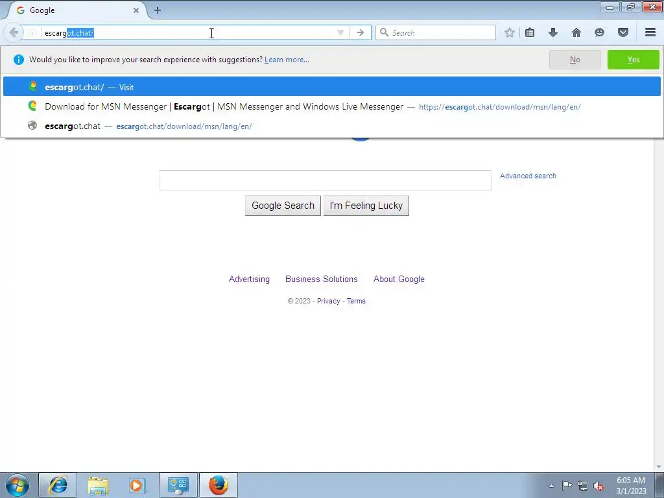Screen dimensions: 664x498
Task: Open a new tab with plus button
Action: [x=158, y=10]
